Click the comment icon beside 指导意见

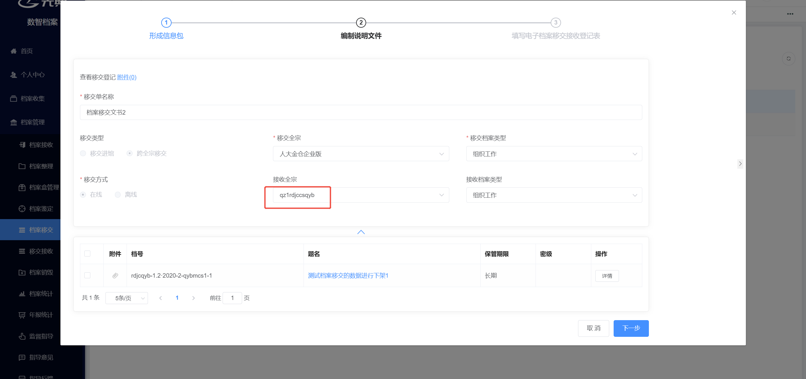(x=22, y=357)
